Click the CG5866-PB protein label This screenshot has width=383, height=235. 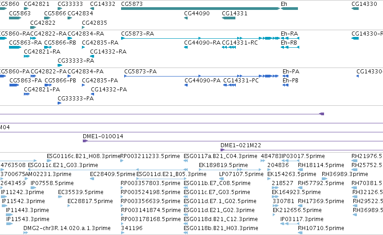tap(60, 81)
